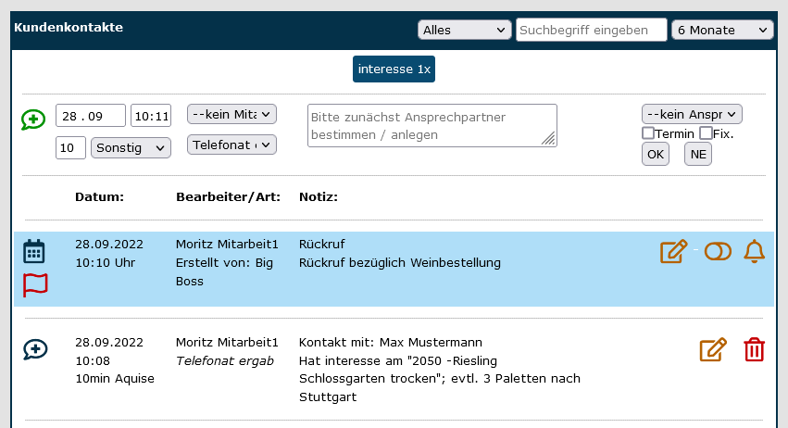This screenshot has height=428, width=788.
Task: Check the Fix. checkbox
Action: click(706, 133)
